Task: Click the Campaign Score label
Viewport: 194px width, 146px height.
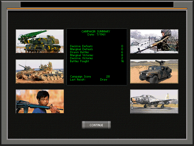Action: point(80,77)
